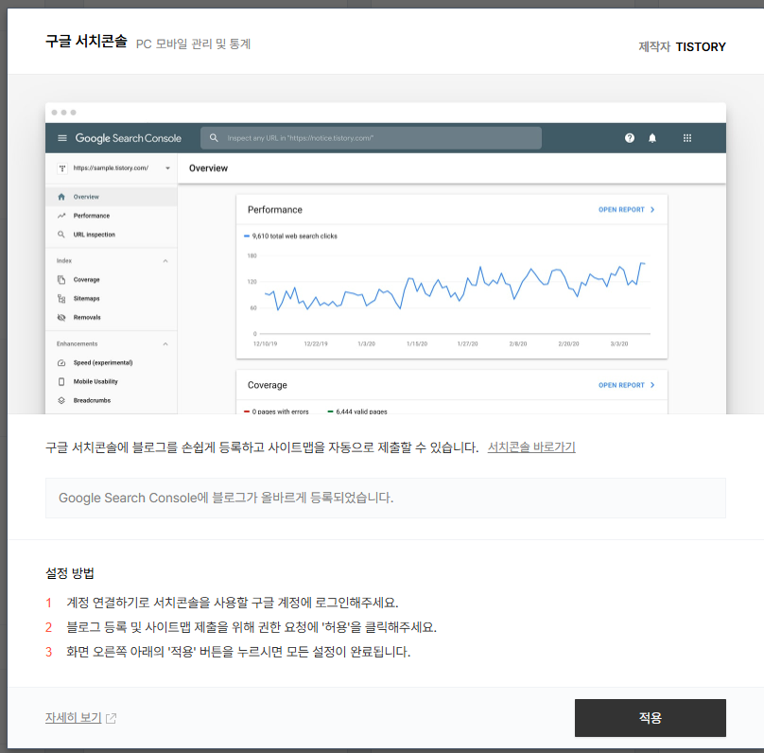Click the Google Search Console hamburger menu icon
Image resolution: width=764 pixels, height=753 pixels.
[62, 138]
